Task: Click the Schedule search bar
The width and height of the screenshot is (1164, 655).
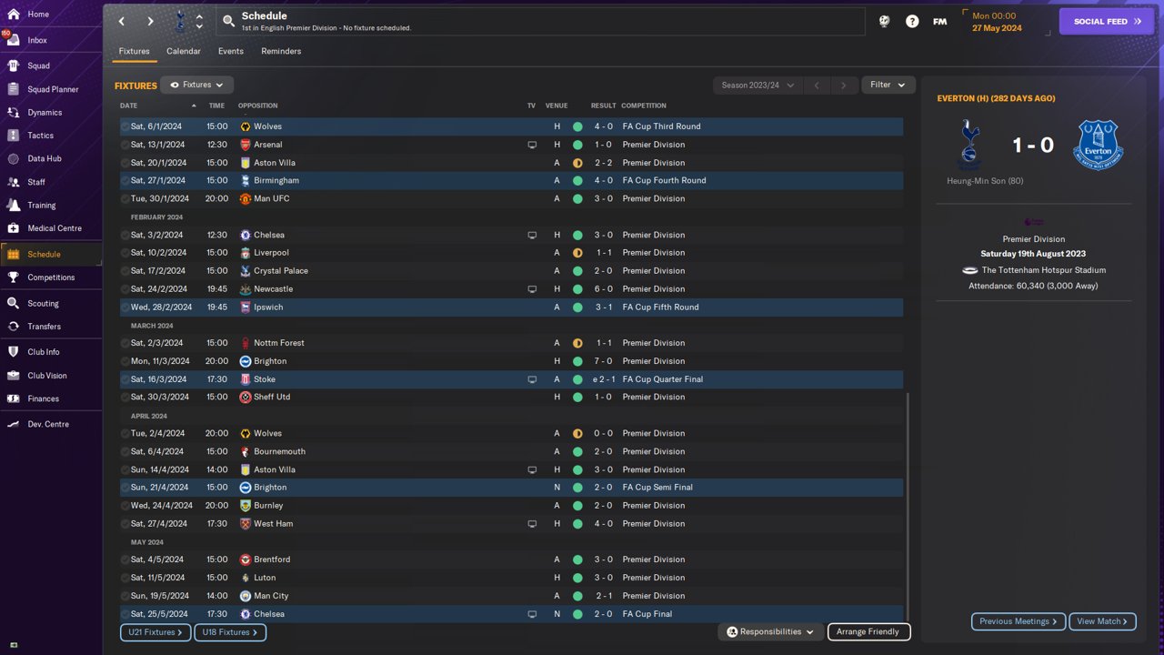Action: tap(541, 21)
